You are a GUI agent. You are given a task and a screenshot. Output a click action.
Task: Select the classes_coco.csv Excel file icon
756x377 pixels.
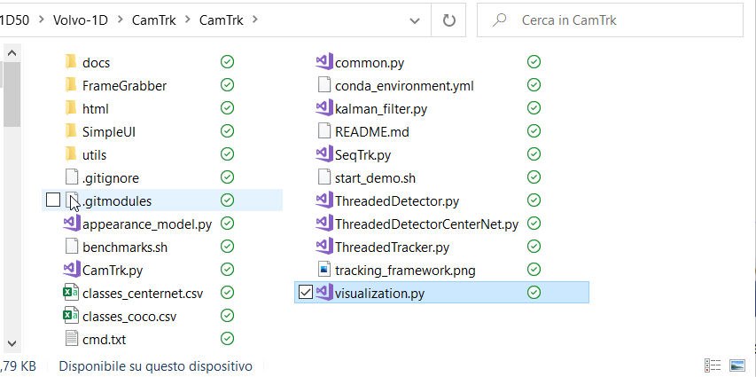coord(71,316)
